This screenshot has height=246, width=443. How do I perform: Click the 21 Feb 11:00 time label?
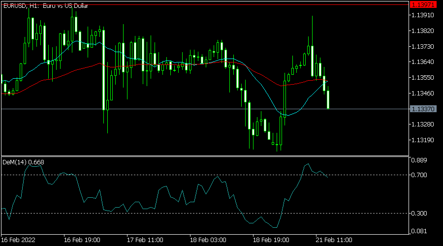pyautogui.click(x=334, y=240)
